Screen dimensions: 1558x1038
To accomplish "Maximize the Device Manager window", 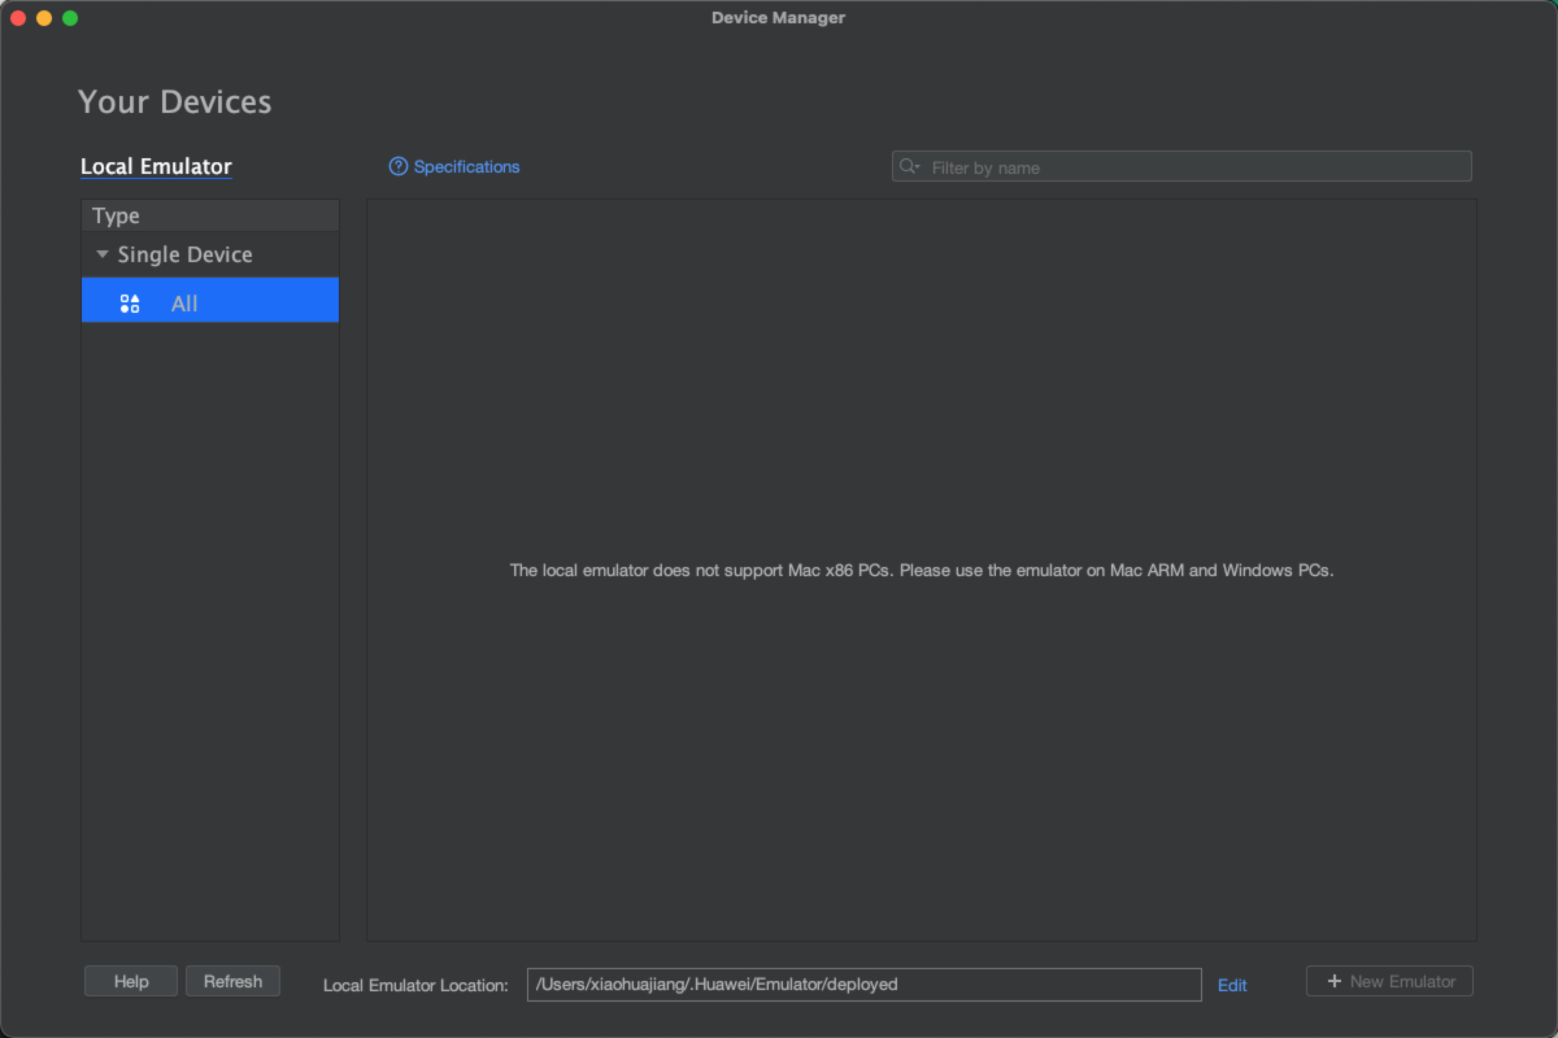I will tap(70, 18).
